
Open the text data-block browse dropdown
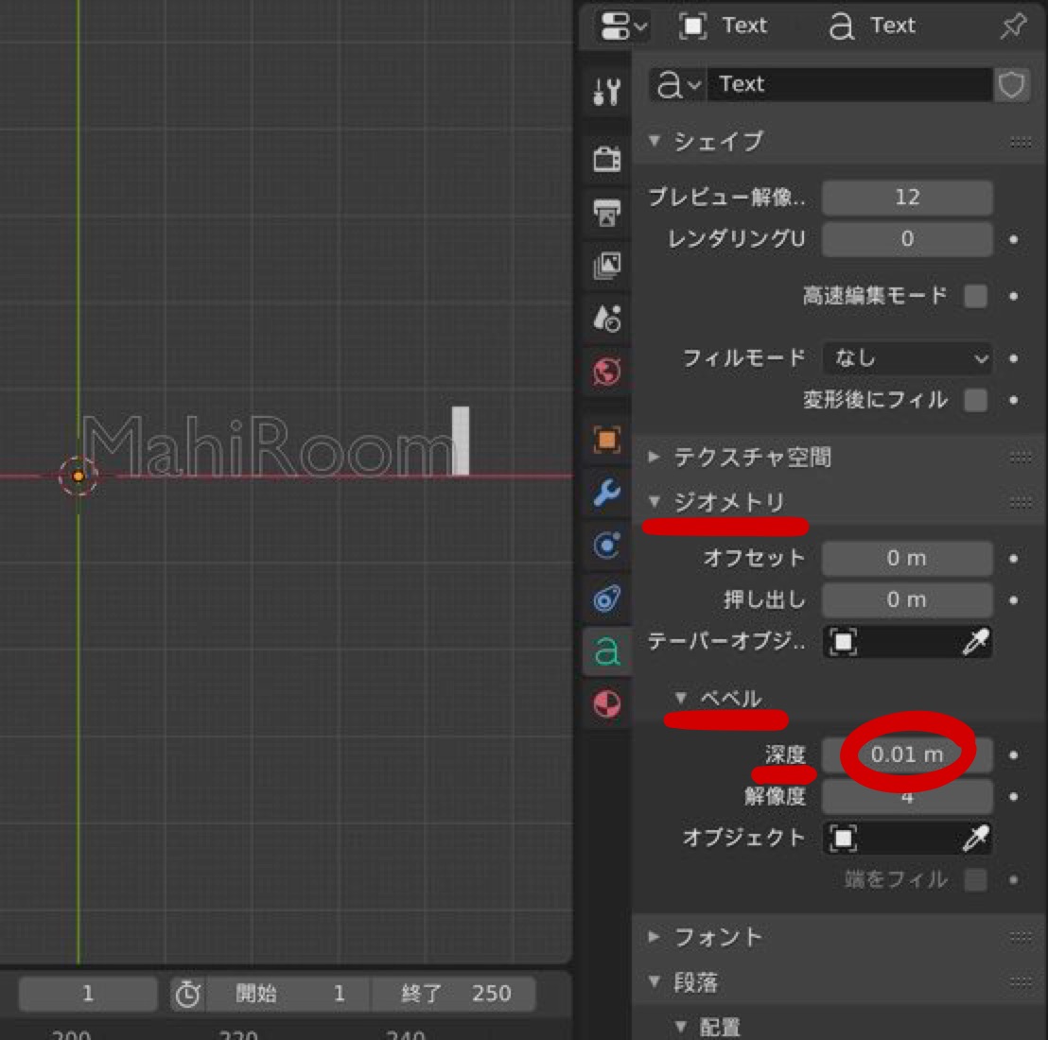pos(678,84)
